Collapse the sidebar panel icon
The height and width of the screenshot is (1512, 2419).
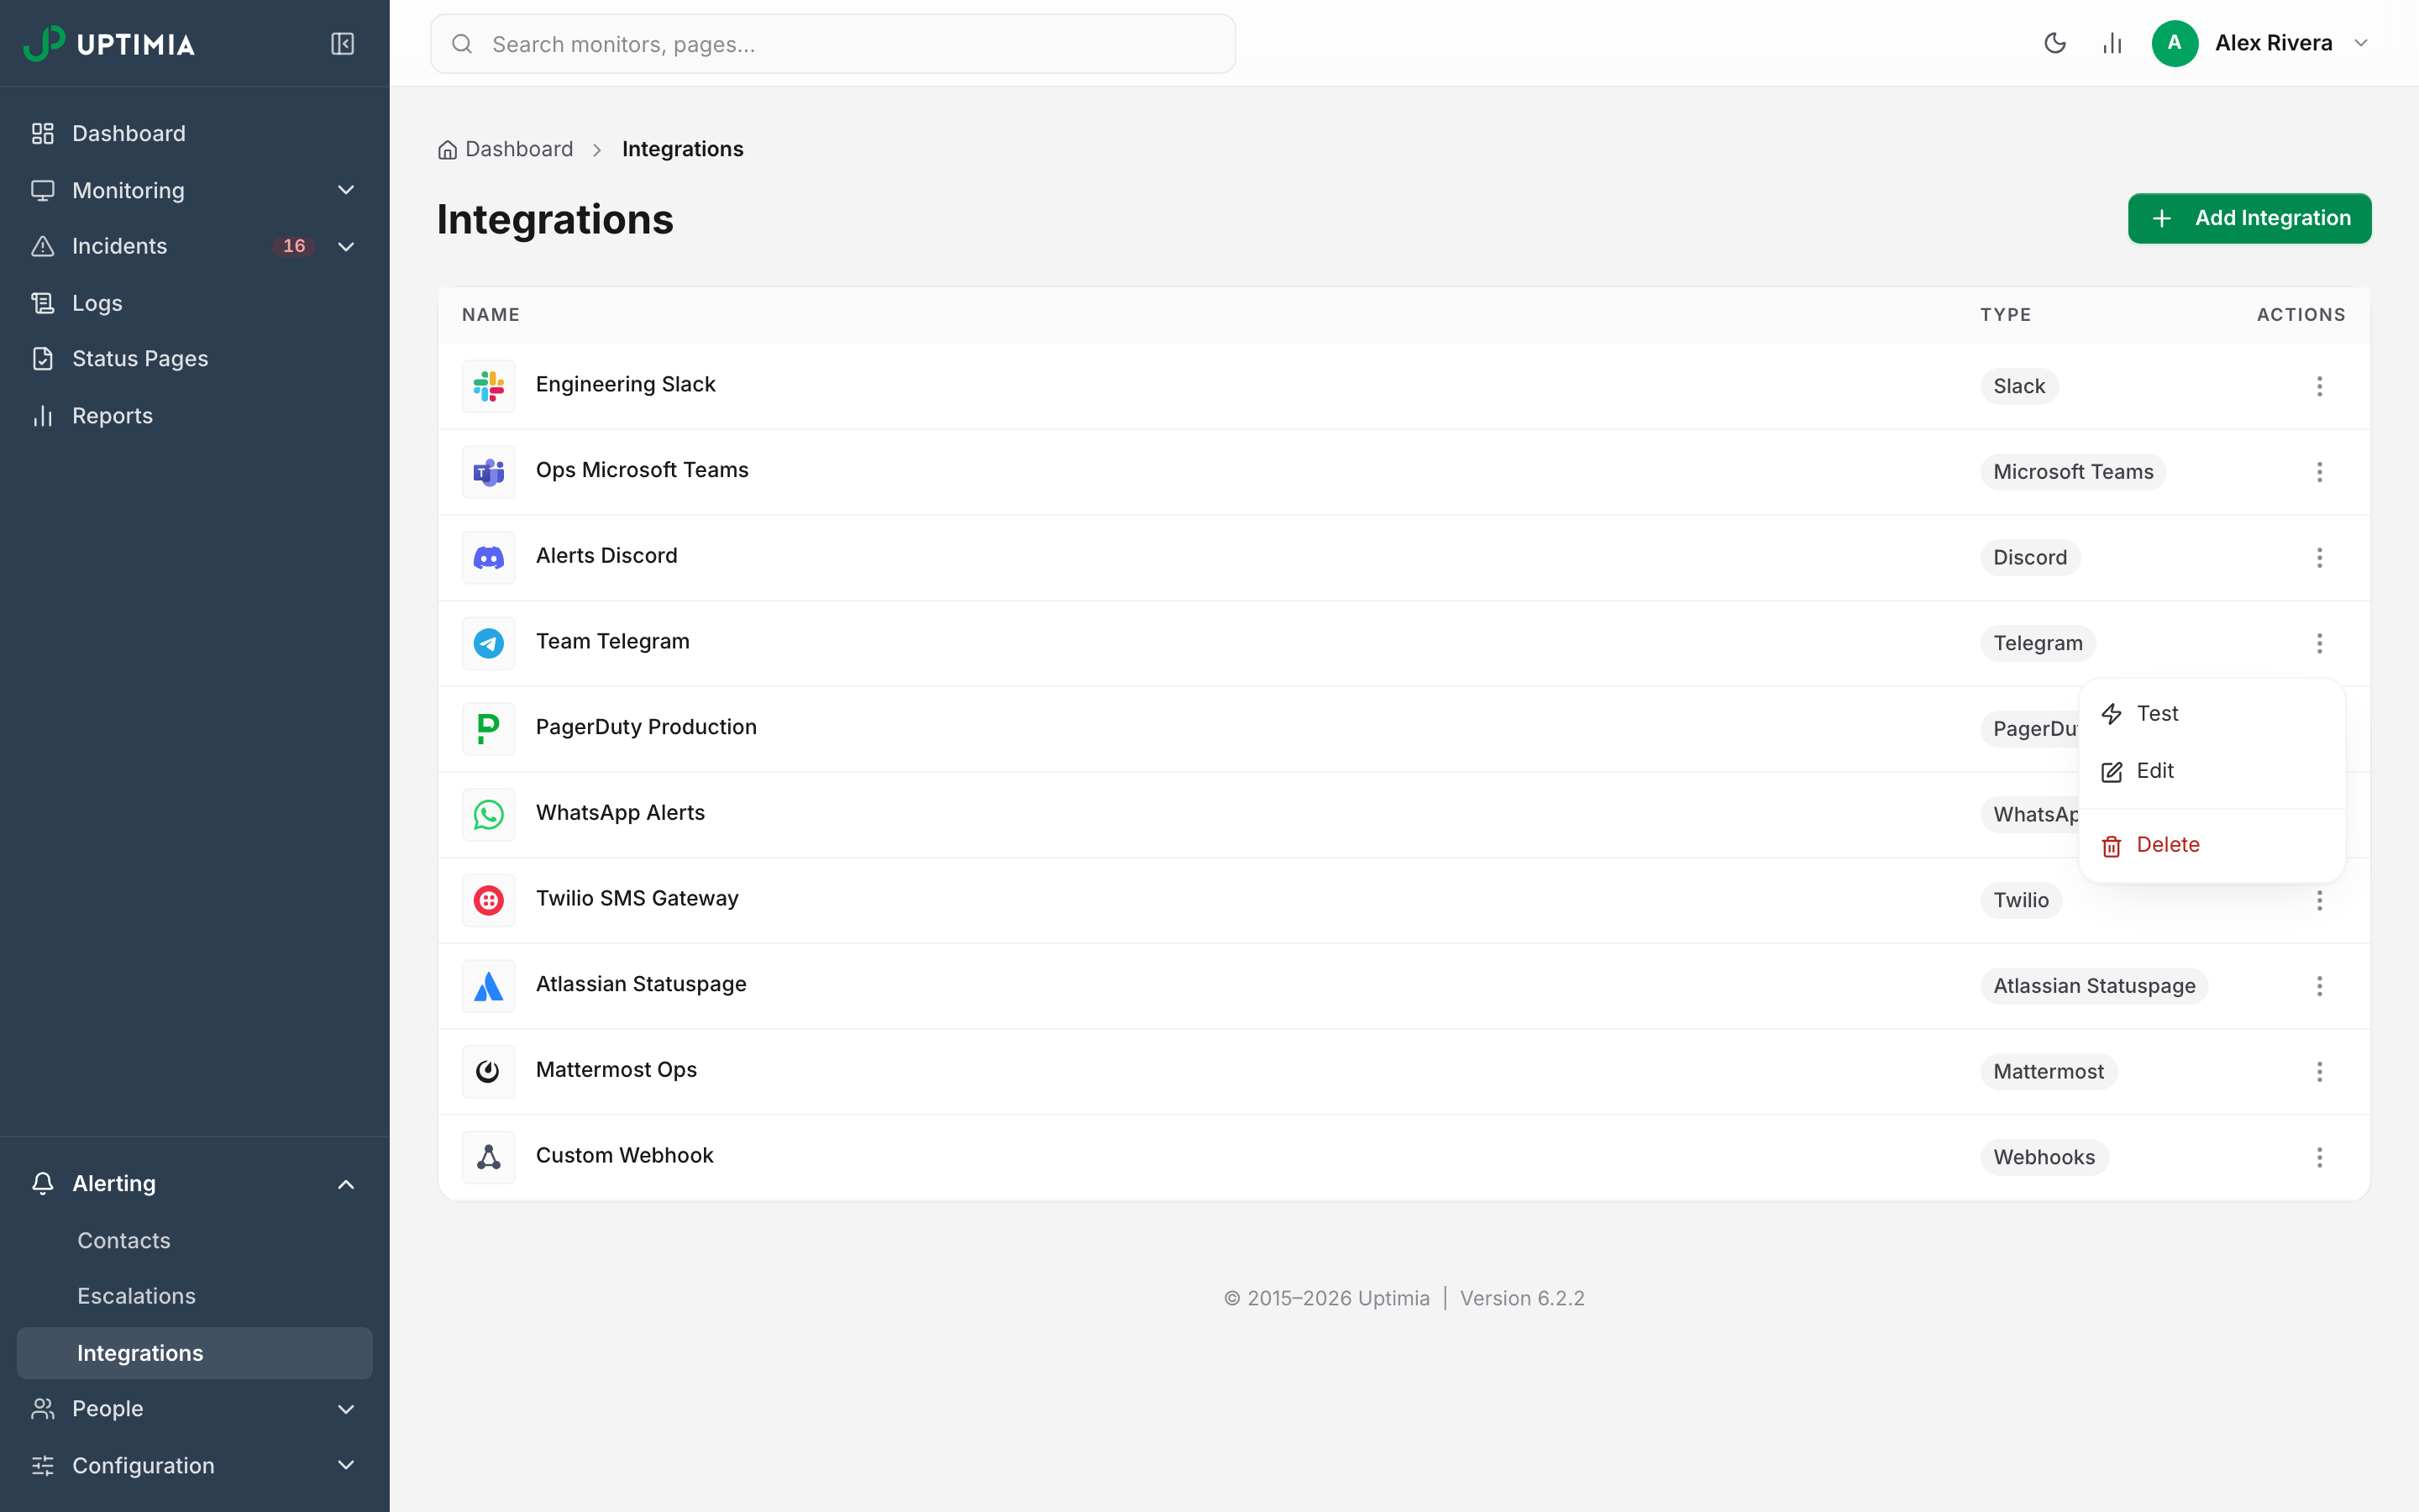pyautogui.click(x=342, y=44)
